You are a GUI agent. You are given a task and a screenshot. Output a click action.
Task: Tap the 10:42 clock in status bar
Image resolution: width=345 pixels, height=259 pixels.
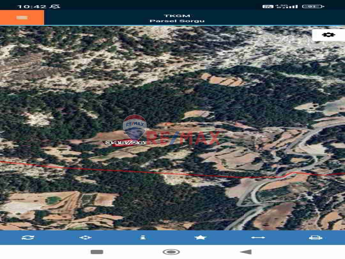pyautogui.click(x=32, y=6)
